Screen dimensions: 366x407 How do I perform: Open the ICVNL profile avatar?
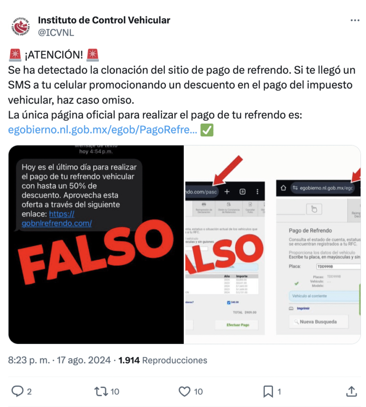21,26
